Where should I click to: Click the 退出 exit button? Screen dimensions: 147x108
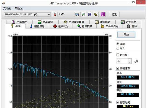click(x=114, y=15)
